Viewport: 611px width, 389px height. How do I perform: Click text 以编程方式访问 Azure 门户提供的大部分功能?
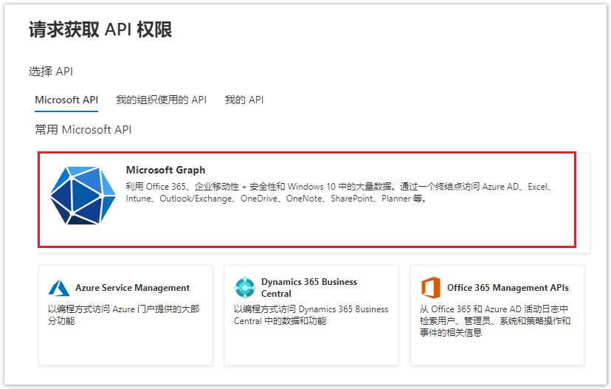[x=123, y=315]
